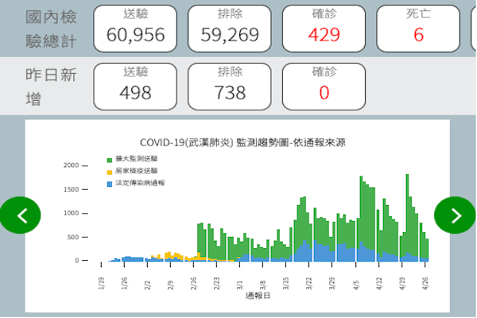Click the 昨日新增 row label
Screen dimensions: 477x318
(51, 86)
